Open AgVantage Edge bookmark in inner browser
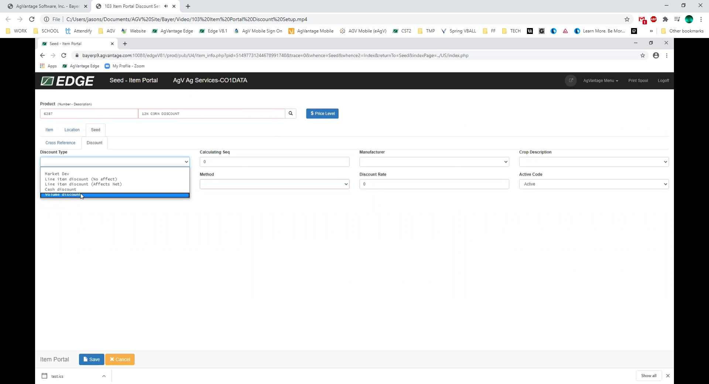The height and width of the screenshot is (384, 709). [x=81, y=66]
